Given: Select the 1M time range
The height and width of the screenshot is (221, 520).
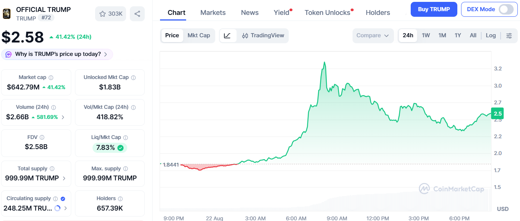Looking at the screenshot, I should click(442, 36).
